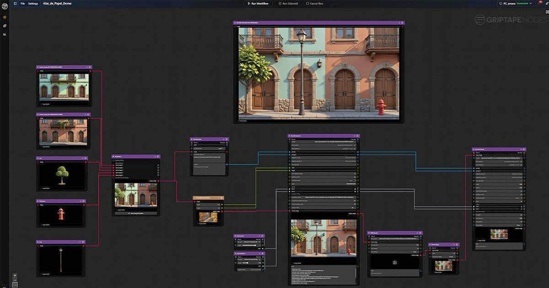Screen dimensions: 549x288
Task: Open the star favorites icon in left sidebar
Action: pyautogui.click(x=5, y=17)
